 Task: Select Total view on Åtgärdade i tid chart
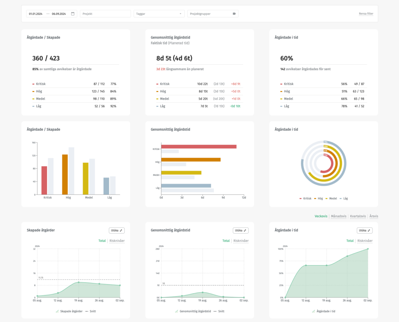pyautogui.click(x=350, y=241)
